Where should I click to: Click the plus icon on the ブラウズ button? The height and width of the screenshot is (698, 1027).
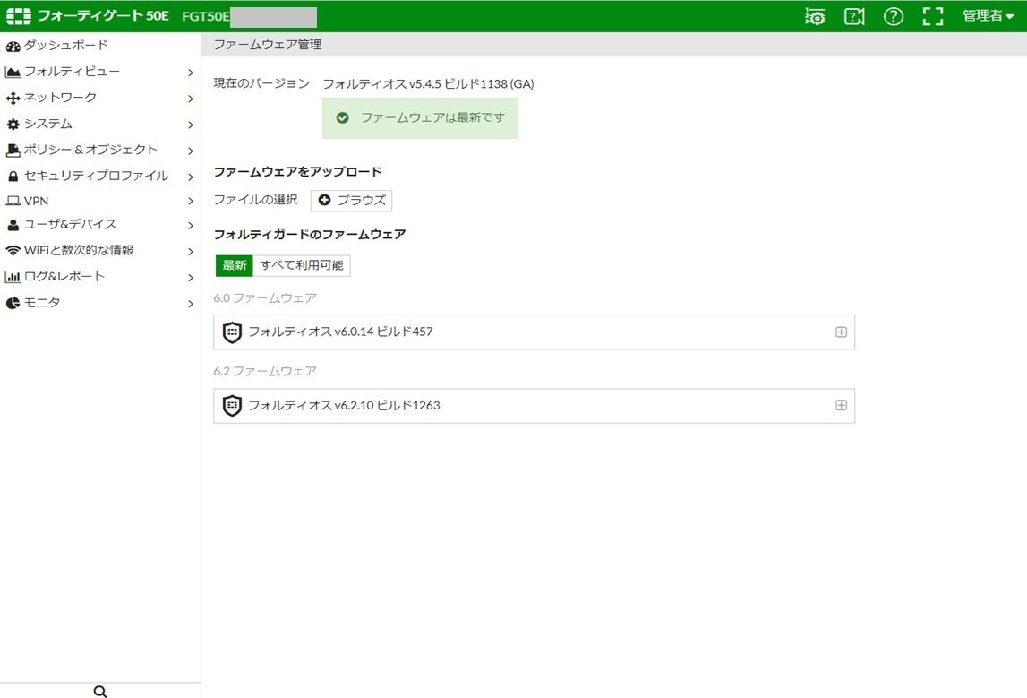click(x=324, y=200)
